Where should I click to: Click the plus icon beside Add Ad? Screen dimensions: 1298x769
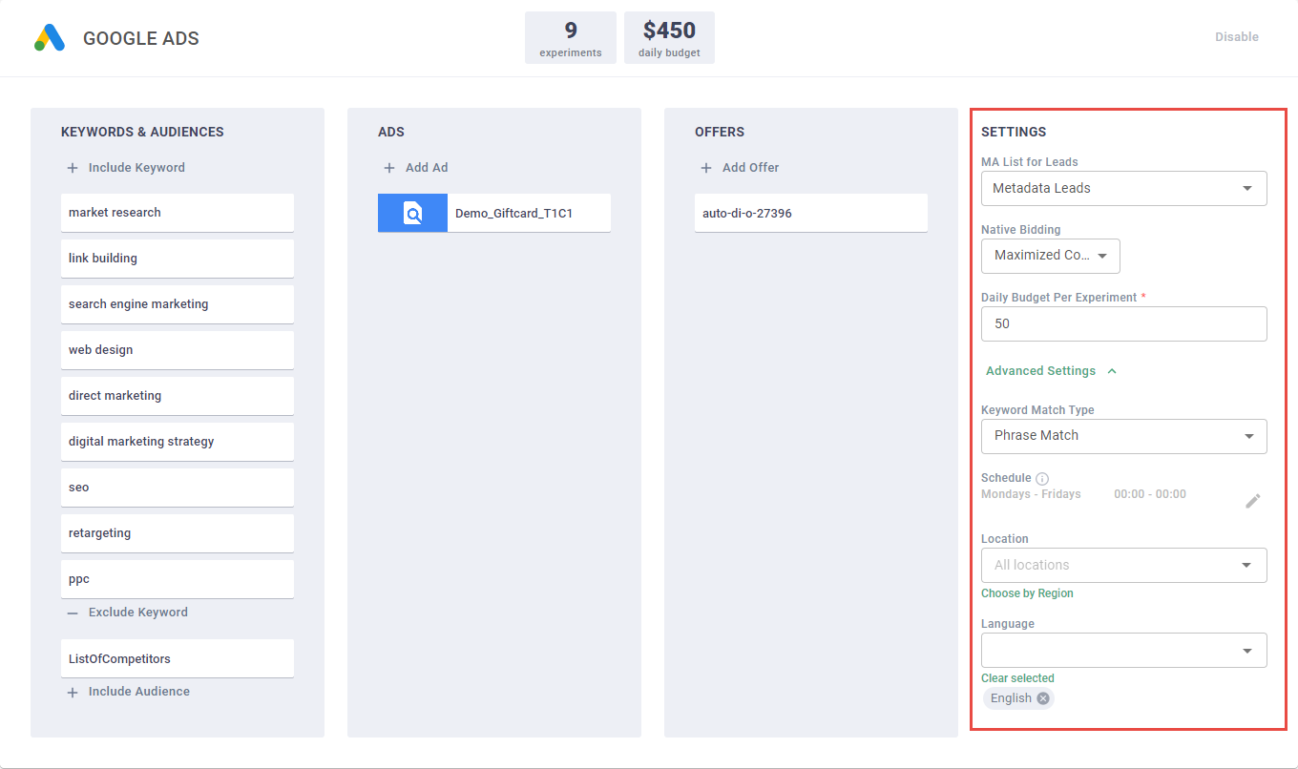coord(389,168)
